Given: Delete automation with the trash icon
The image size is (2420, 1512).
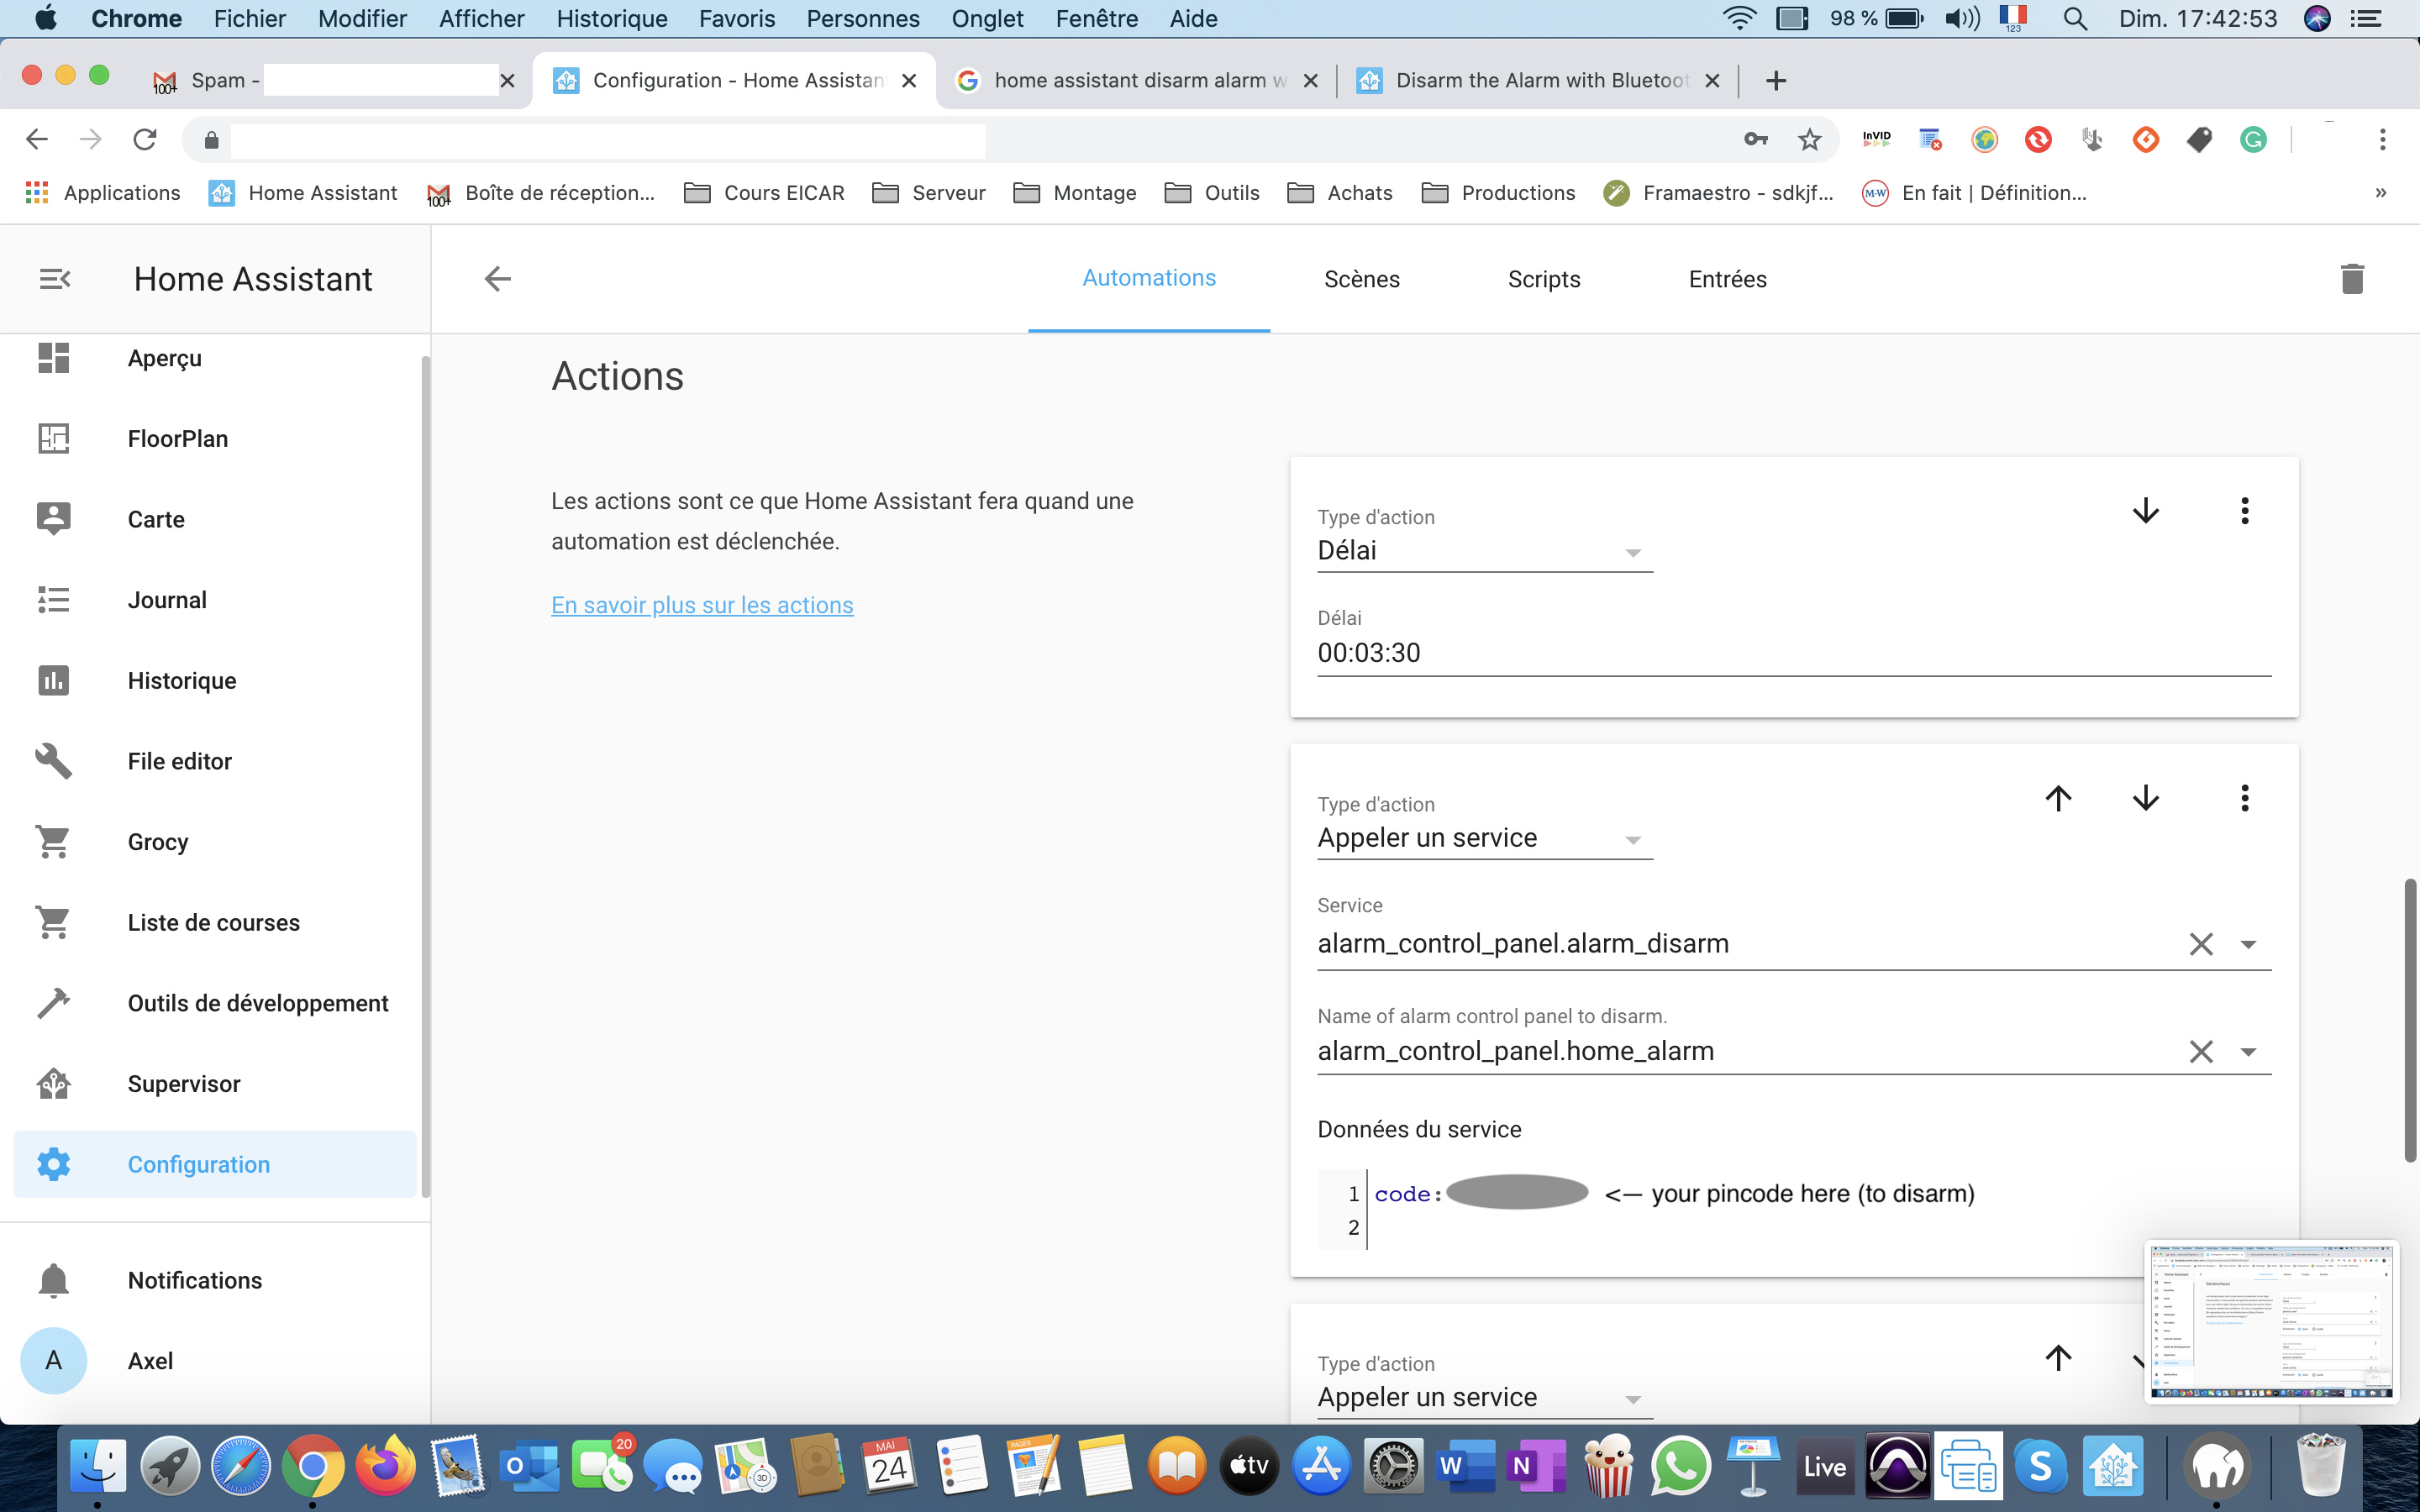Looking at the screenshot, I should coord(2351,279).
